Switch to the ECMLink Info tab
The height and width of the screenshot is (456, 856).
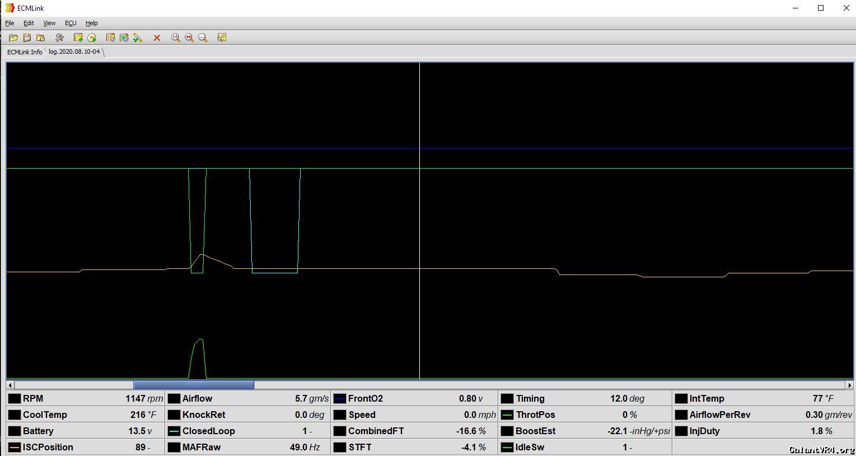click(24, 52)
